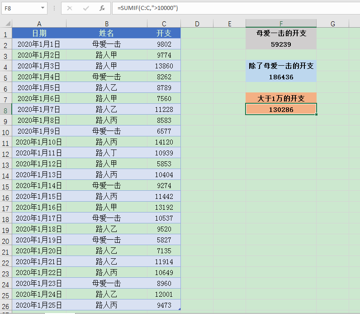Click the Cancel X icon in formula bar
Screen dimensions: 360x314
click(x=70, y=8)
